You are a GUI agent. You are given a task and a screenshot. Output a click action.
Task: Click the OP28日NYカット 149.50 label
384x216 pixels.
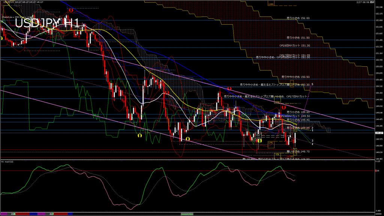click(295, 116)
